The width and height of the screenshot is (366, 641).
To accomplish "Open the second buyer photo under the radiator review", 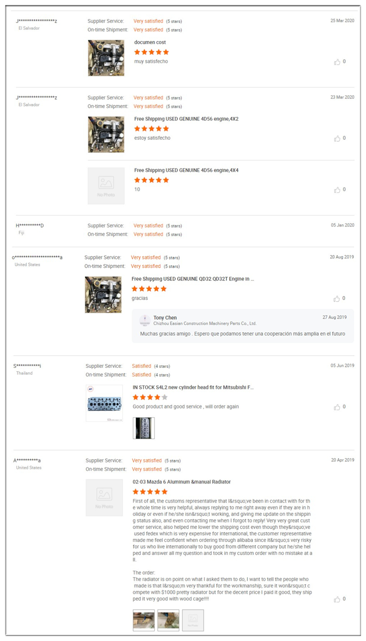I will [168, 620].
